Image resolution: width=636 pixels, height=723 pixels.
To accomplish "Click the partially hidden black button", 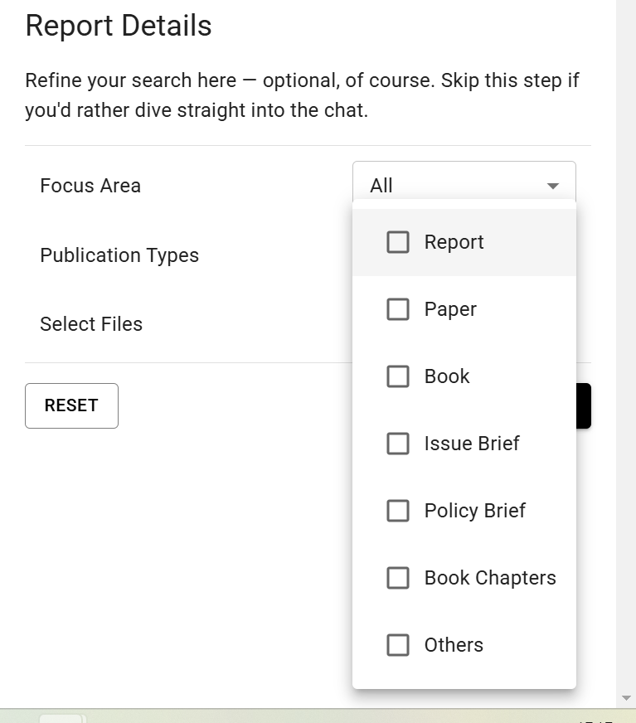I will [x=584, y=405].
